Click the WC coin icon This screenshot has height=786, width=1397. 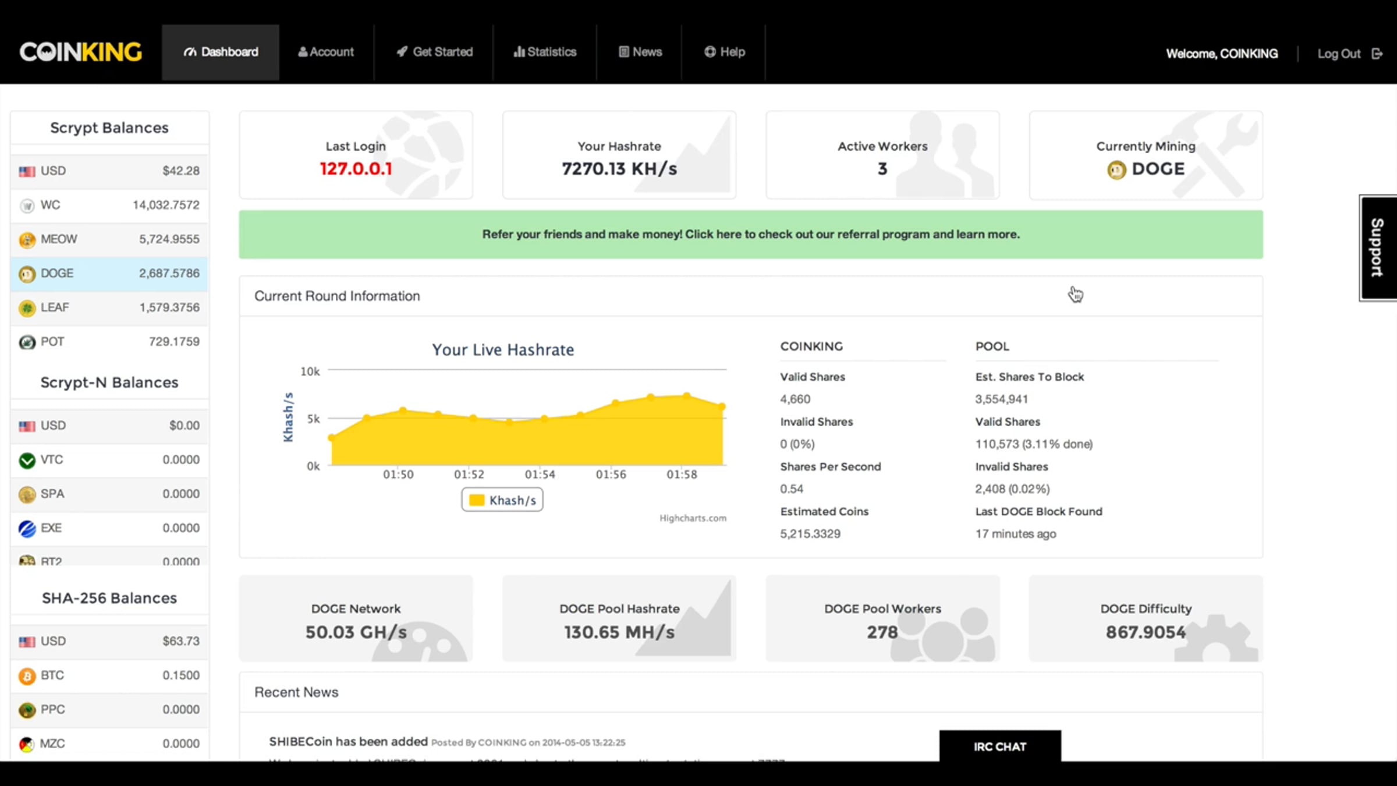(x=27, y=206)
